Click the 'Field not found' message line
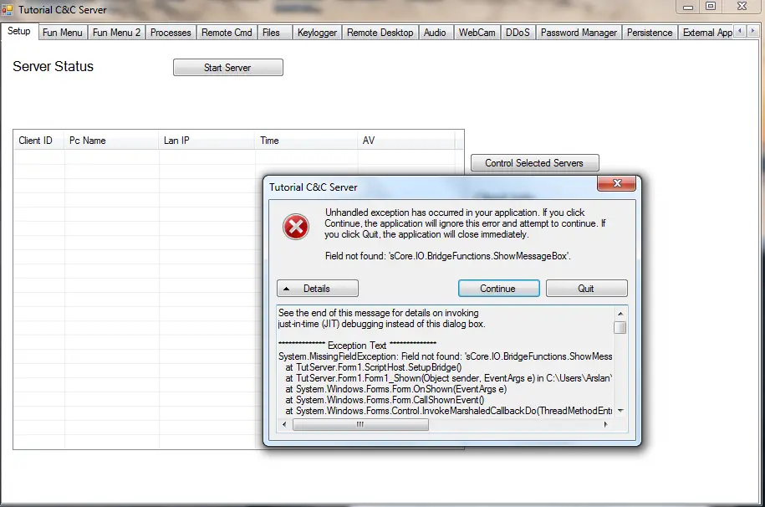Viewport: 765px width, 507px height. (448, 256)
